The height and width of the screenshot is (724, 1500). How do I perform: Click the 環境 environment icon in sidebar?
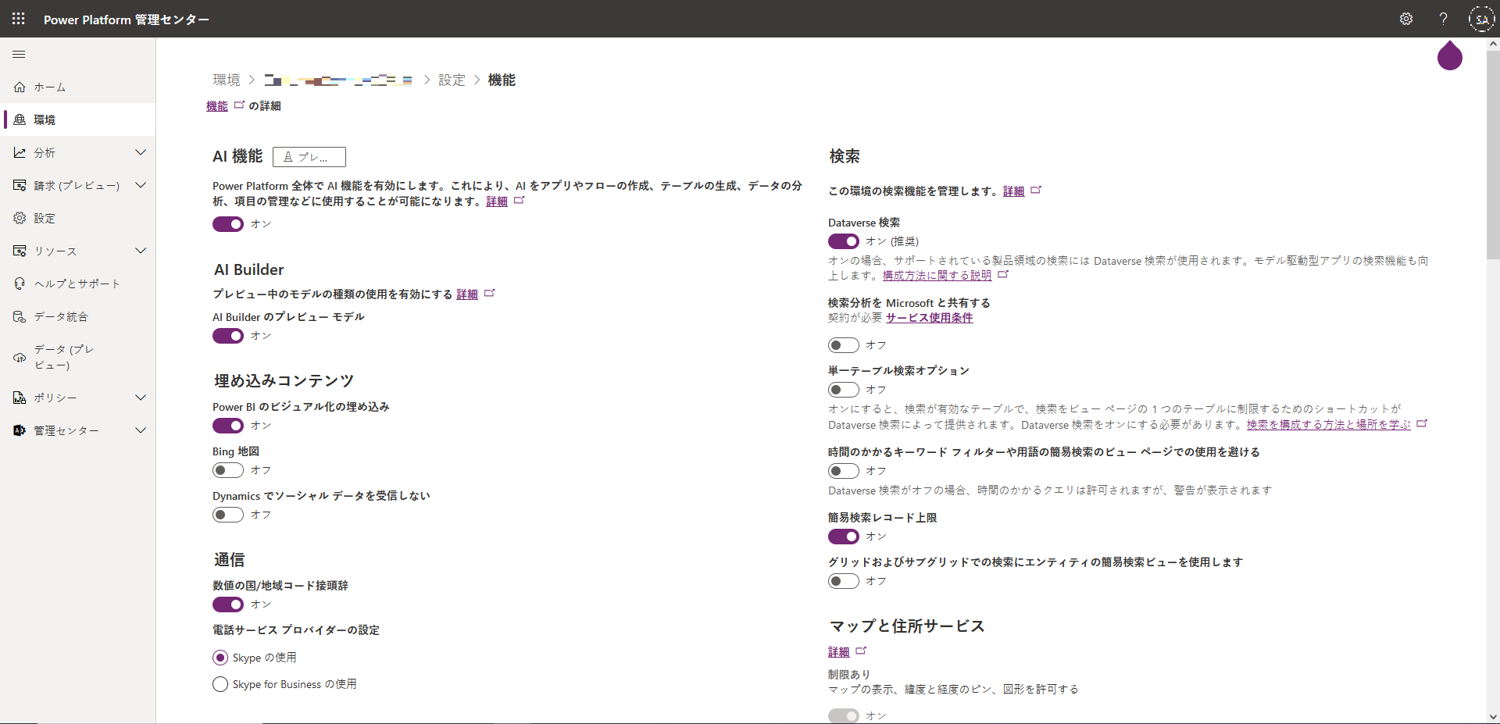[20, 119]
